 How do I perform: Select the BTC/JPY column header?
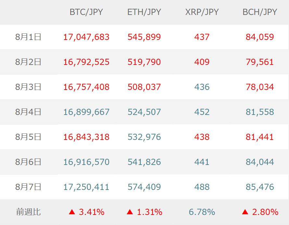86,12
